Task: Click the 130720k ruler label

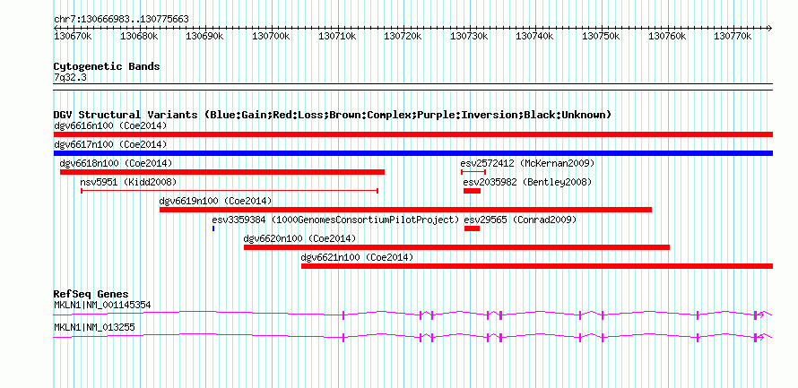Action: point(403,36)
